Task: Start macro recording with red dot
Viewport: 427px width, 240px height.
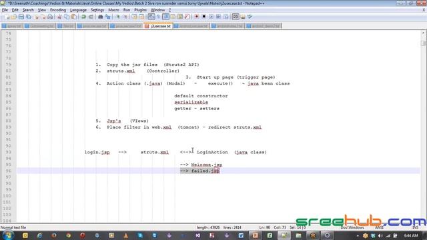Action: [x=197, y=17]
